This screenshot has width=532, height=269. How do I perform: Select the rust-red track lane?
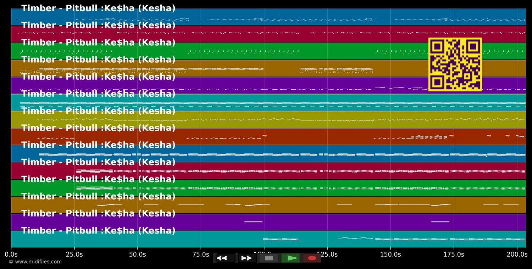pos(268,136)
